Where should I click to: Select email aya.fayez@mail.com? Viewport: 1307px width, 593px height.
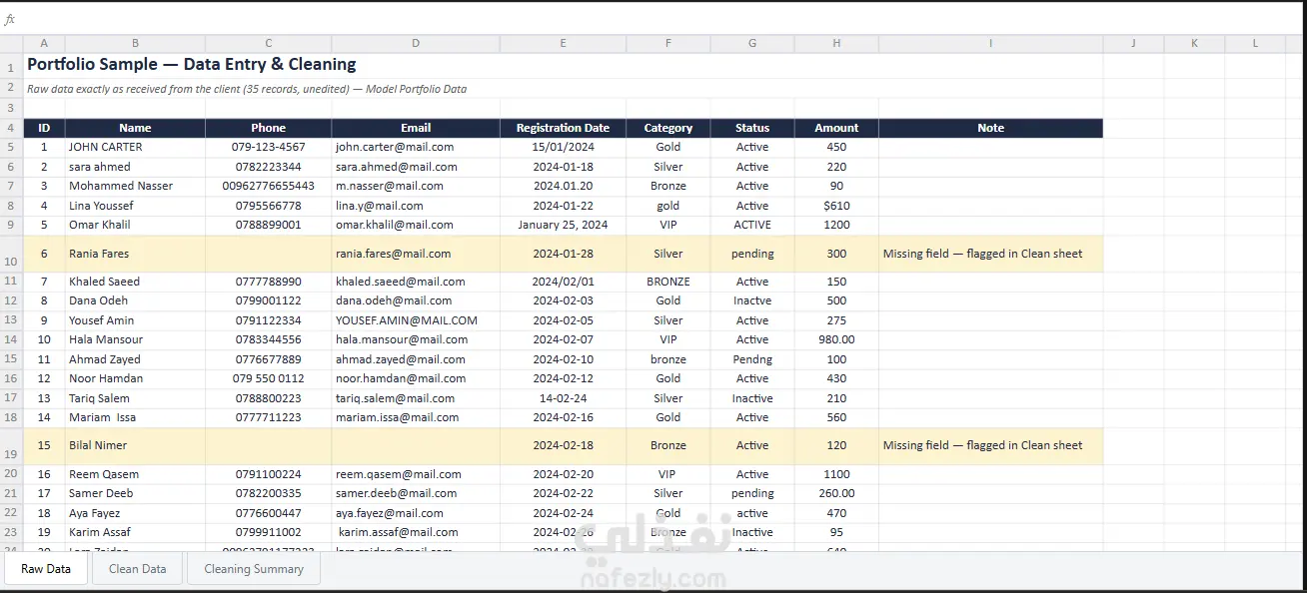(x=416, y=513)
